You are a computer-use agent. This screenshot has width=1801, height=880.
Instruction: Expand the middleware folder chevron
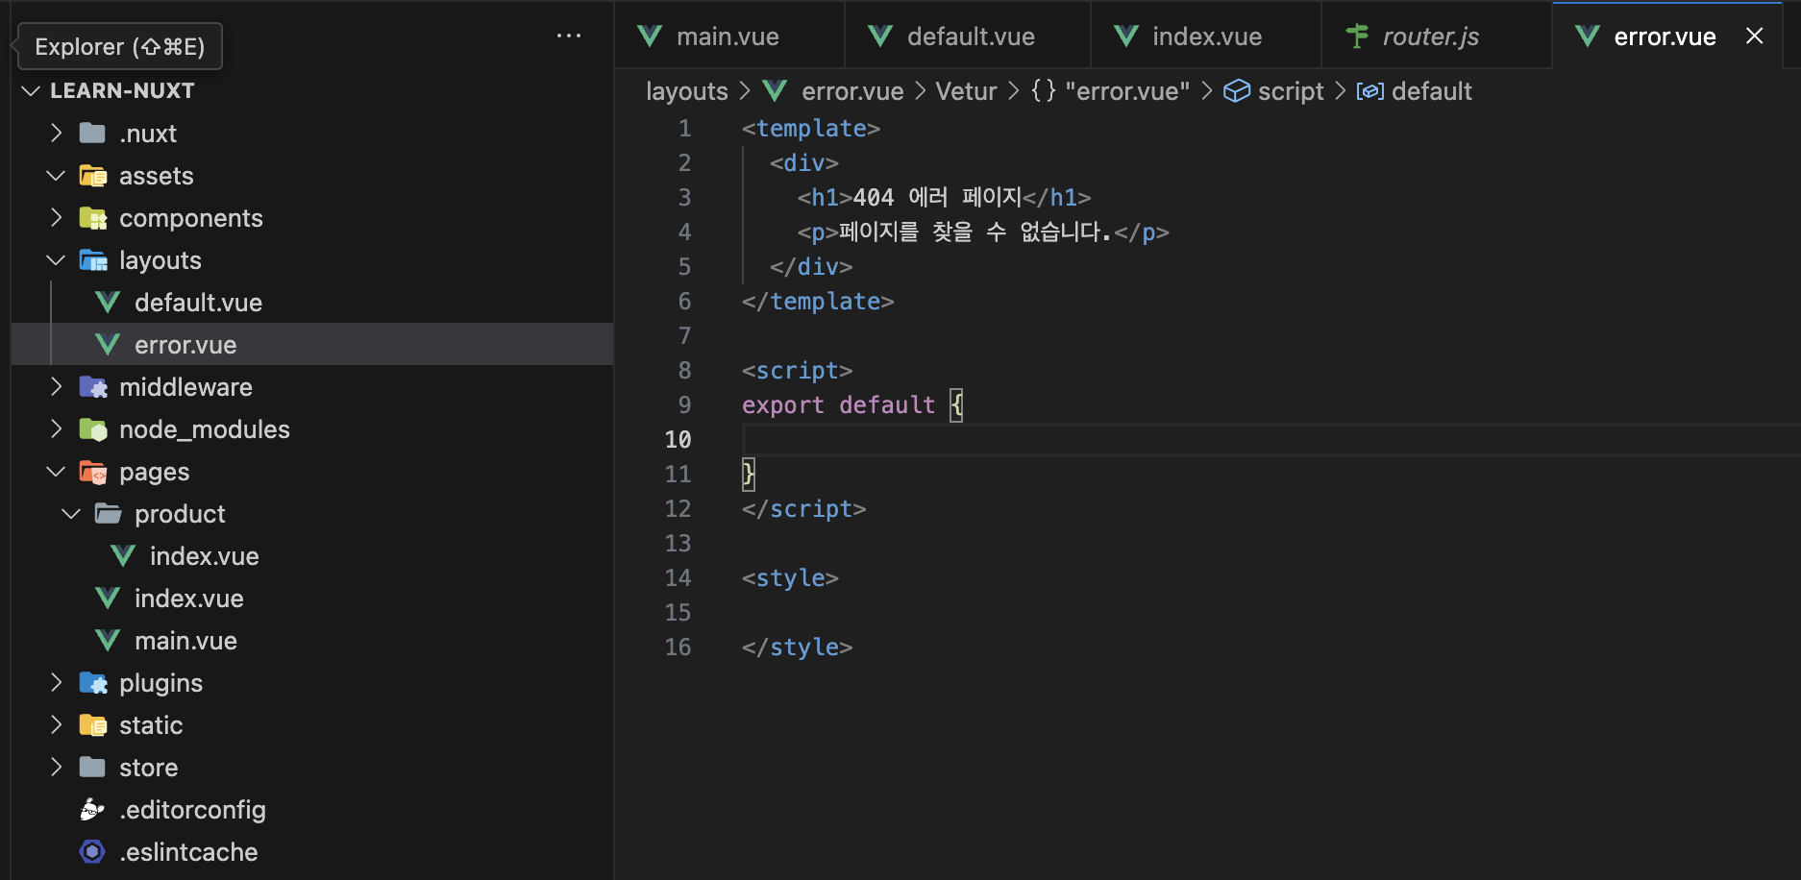tap(56, 387)
